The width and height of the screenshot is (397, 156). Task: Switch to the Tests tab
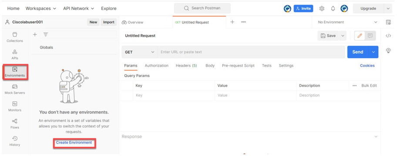pyautogui.click(x=266, y=65)
